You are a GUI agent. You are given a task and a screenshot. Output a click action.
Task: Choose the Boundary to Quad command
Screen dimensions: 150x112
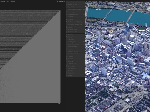point(75,54)
